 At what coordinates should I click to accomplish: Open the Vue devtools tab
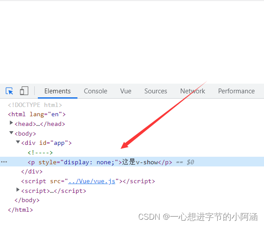[x=125, y=91]
